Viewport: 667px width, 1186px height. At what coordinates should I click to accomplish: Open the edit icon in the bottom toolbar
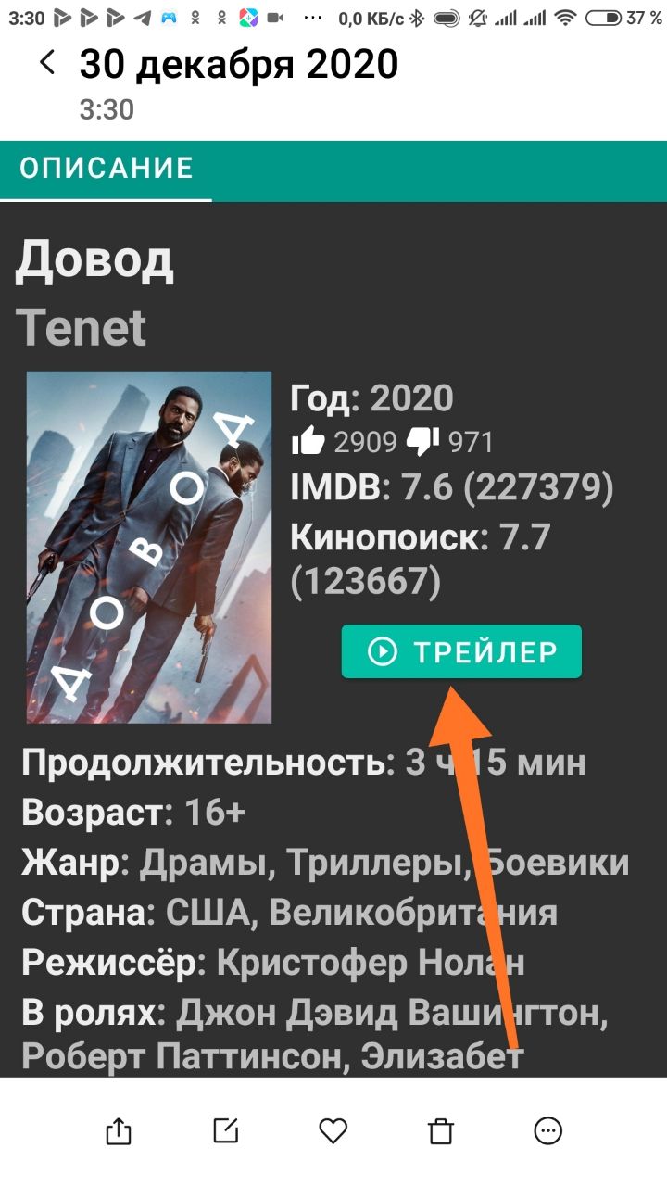(225, 1130)
